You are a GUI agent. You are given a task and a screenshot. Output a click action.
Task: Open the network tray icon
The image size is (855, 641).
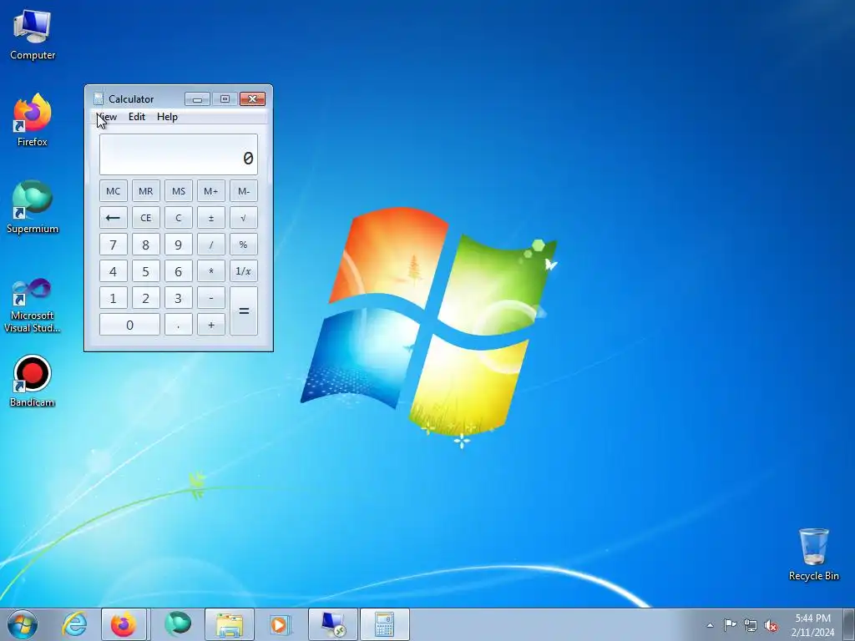coord(751,625)
